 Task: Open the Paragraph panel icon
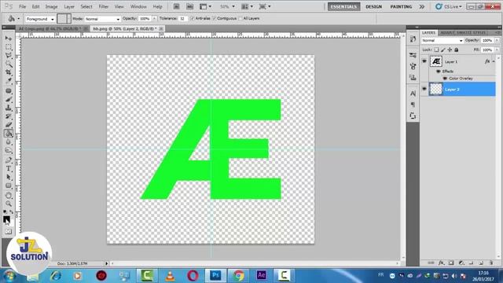pos(413,105)
